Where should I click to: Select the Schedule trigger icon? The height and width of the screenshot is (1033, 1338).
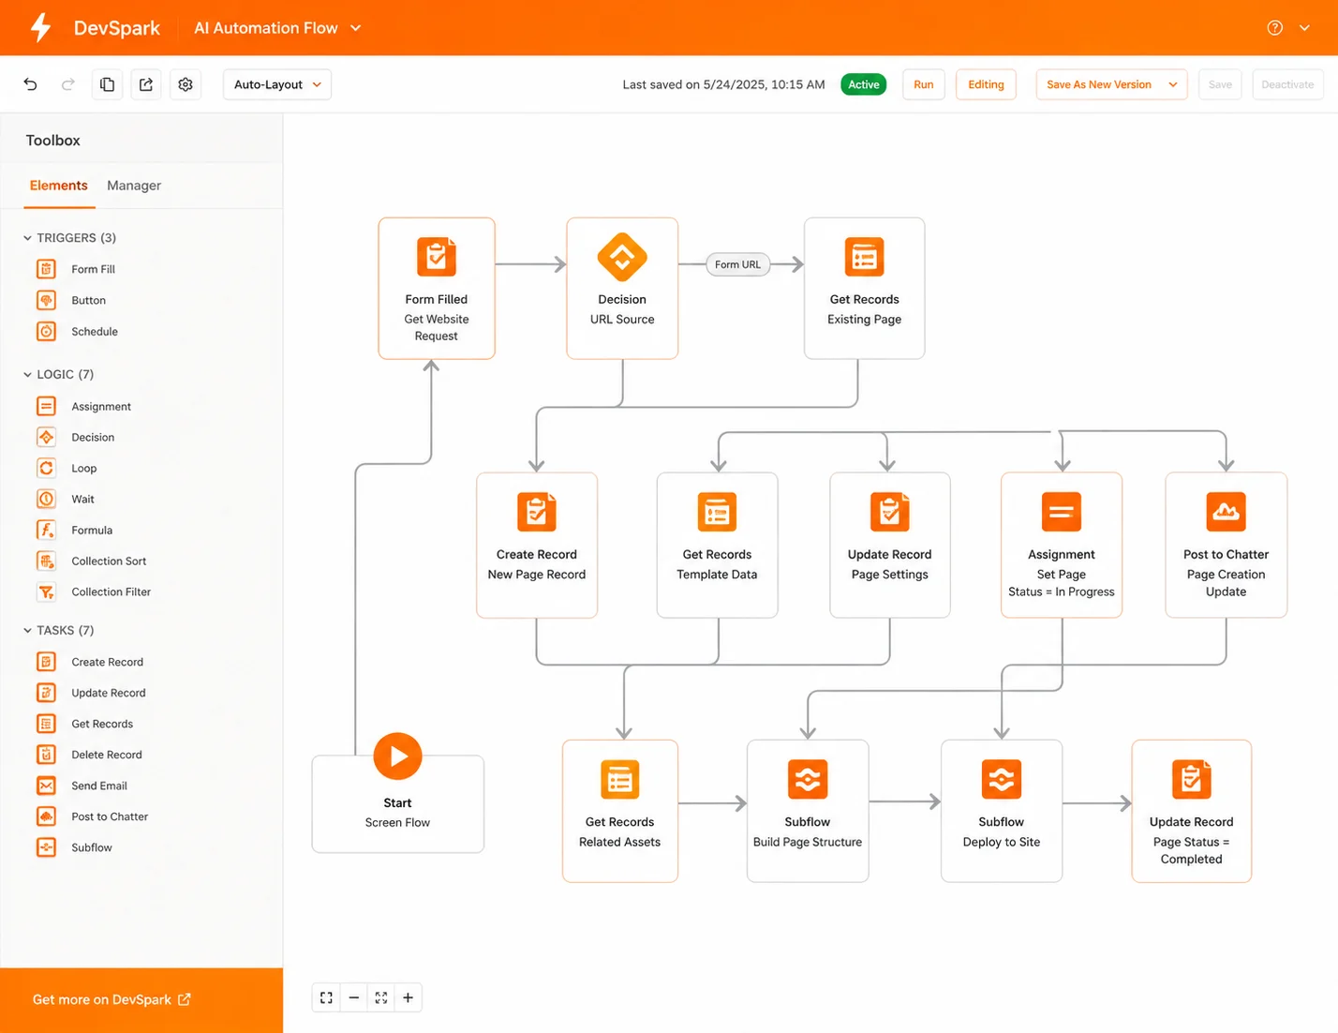point(46,331)
